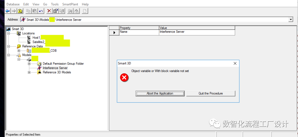Select Reference 3D Models tree item
This screenshot has width=298, height=137.
[x=57, y=72]
